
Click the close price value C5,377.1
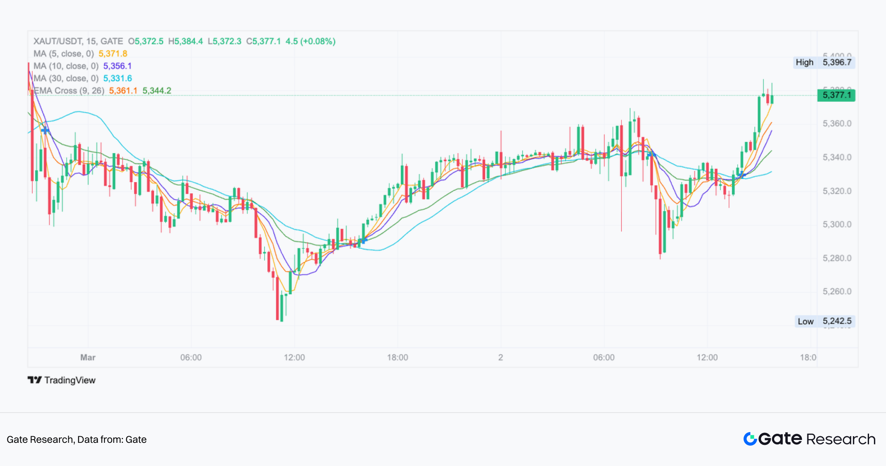pyautogui.click(x=263, y=41)
